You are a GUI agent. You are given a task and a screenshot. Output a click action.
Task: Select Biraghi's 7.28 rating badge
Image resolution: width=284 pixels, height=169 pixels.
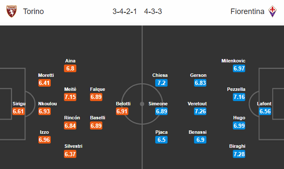tap(239, 154)
